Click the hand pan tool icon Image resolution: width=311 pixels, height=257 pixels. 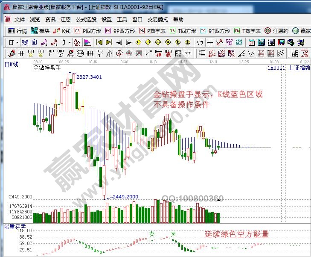click(x=200, y=42)
